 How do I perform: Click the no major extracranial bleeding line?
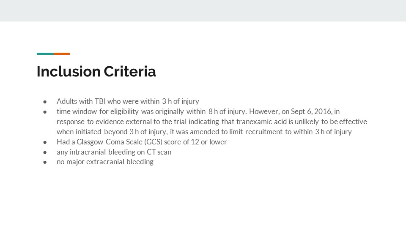coord(105,162)
